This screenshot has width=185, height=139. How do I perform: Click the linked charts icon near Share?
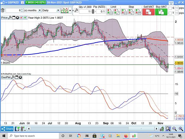point(22,129)
